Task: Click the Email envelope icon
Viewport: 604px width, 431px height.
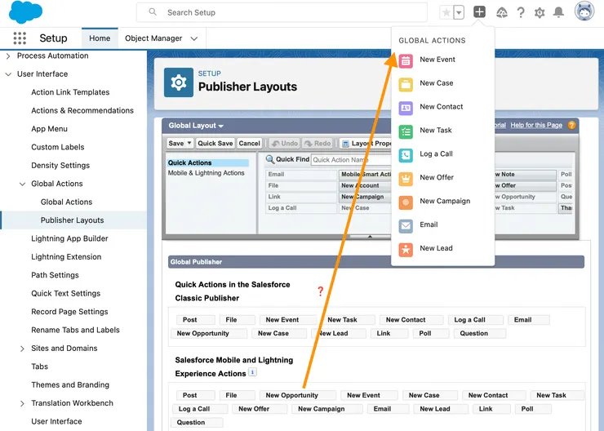Action: [x=406, y=226]
